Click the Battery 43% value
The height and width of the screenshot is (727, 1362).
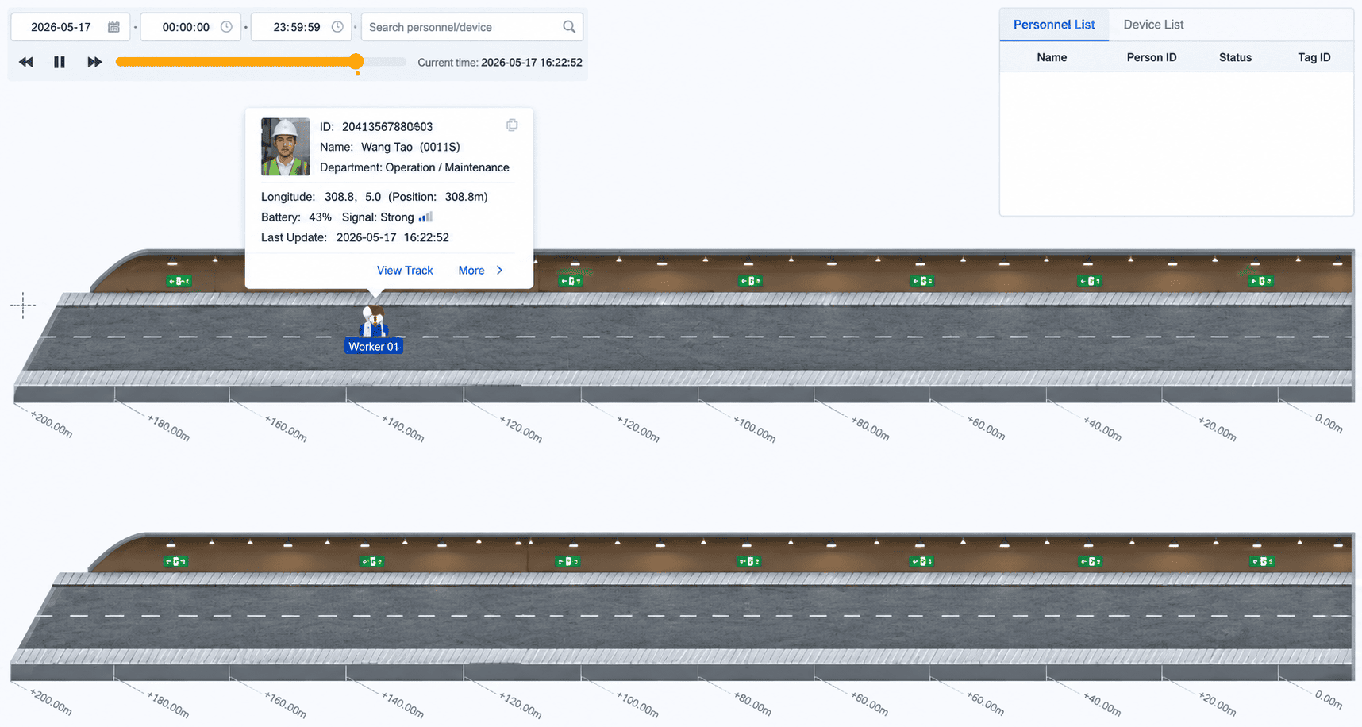coord(320,217)
